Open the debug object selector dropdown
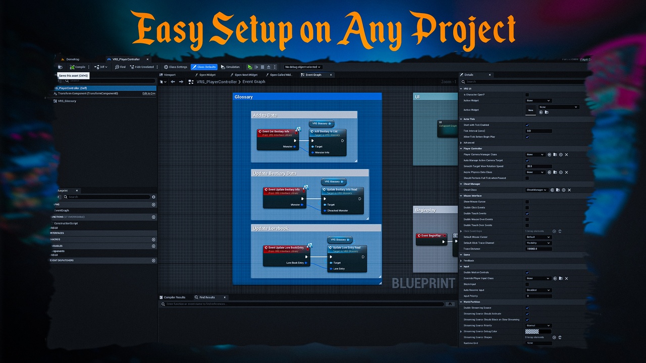646x363 pixels. tap(303, 67)
